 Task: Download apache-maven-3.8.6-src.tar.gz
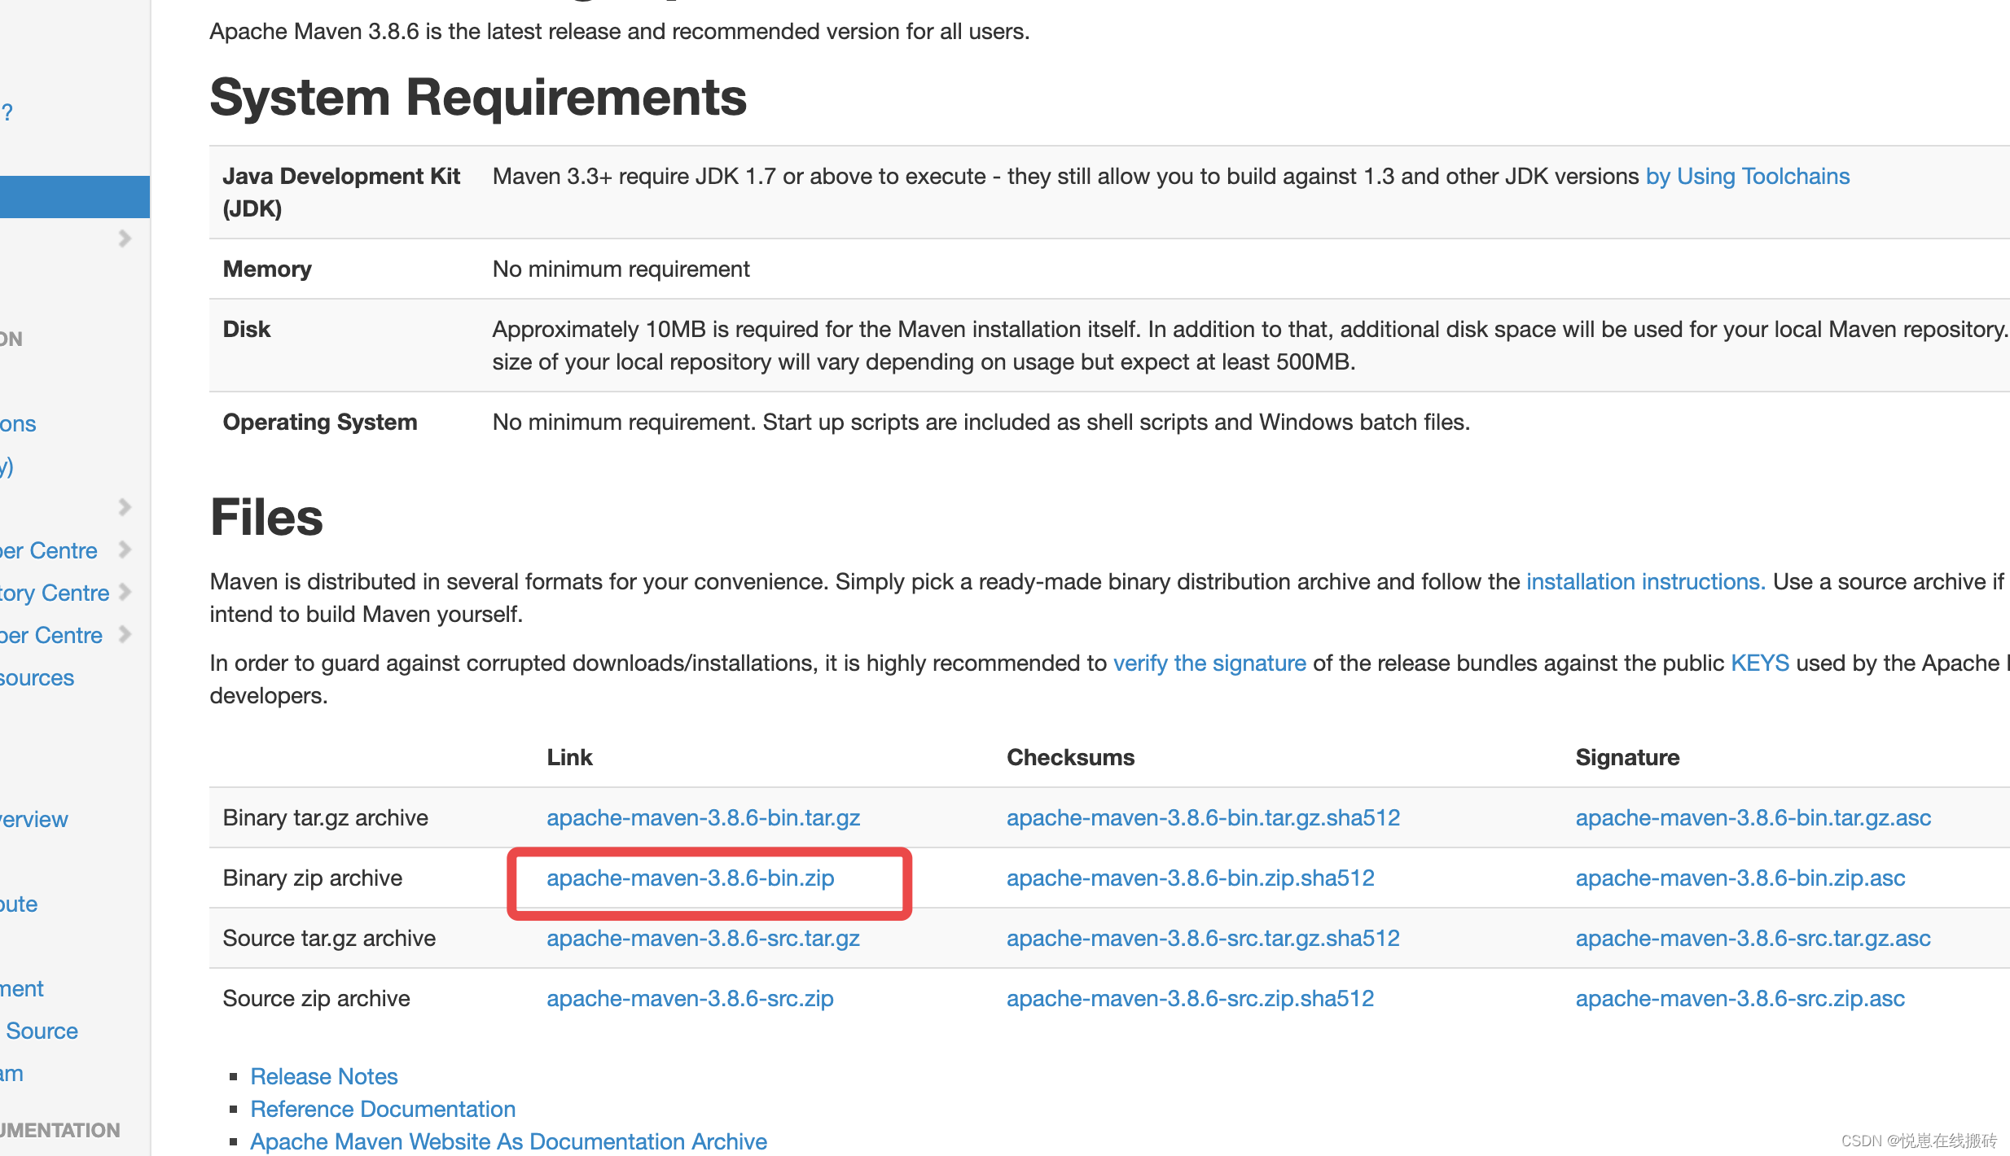[703, 938]
